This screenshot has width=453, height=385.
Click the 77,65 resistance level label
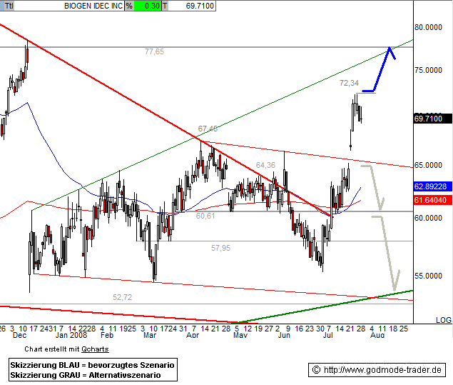154,51
